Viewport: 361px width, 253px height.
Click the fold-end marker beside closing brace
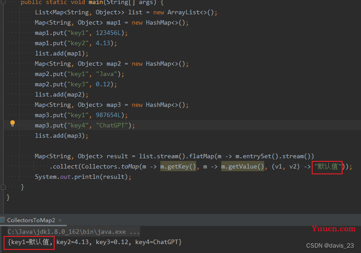3,187
